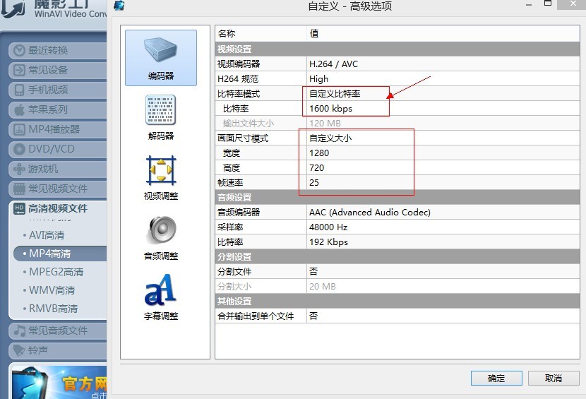Change the 比特率模式 value 自定义比特率
586x399 pixels.
[x=445, y=94]
